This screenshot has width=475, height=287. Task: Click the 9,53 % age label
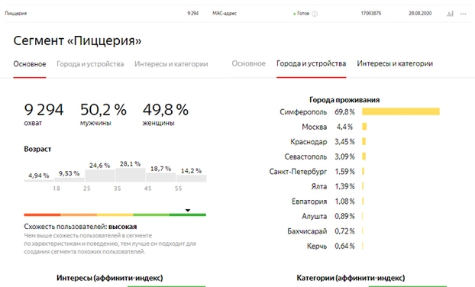[69, 173]
